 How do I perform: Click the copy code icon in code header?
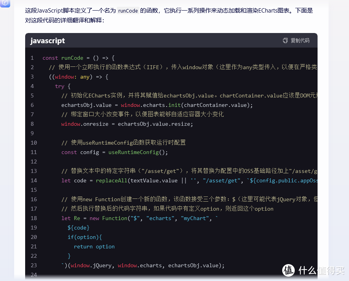[285, 40]
